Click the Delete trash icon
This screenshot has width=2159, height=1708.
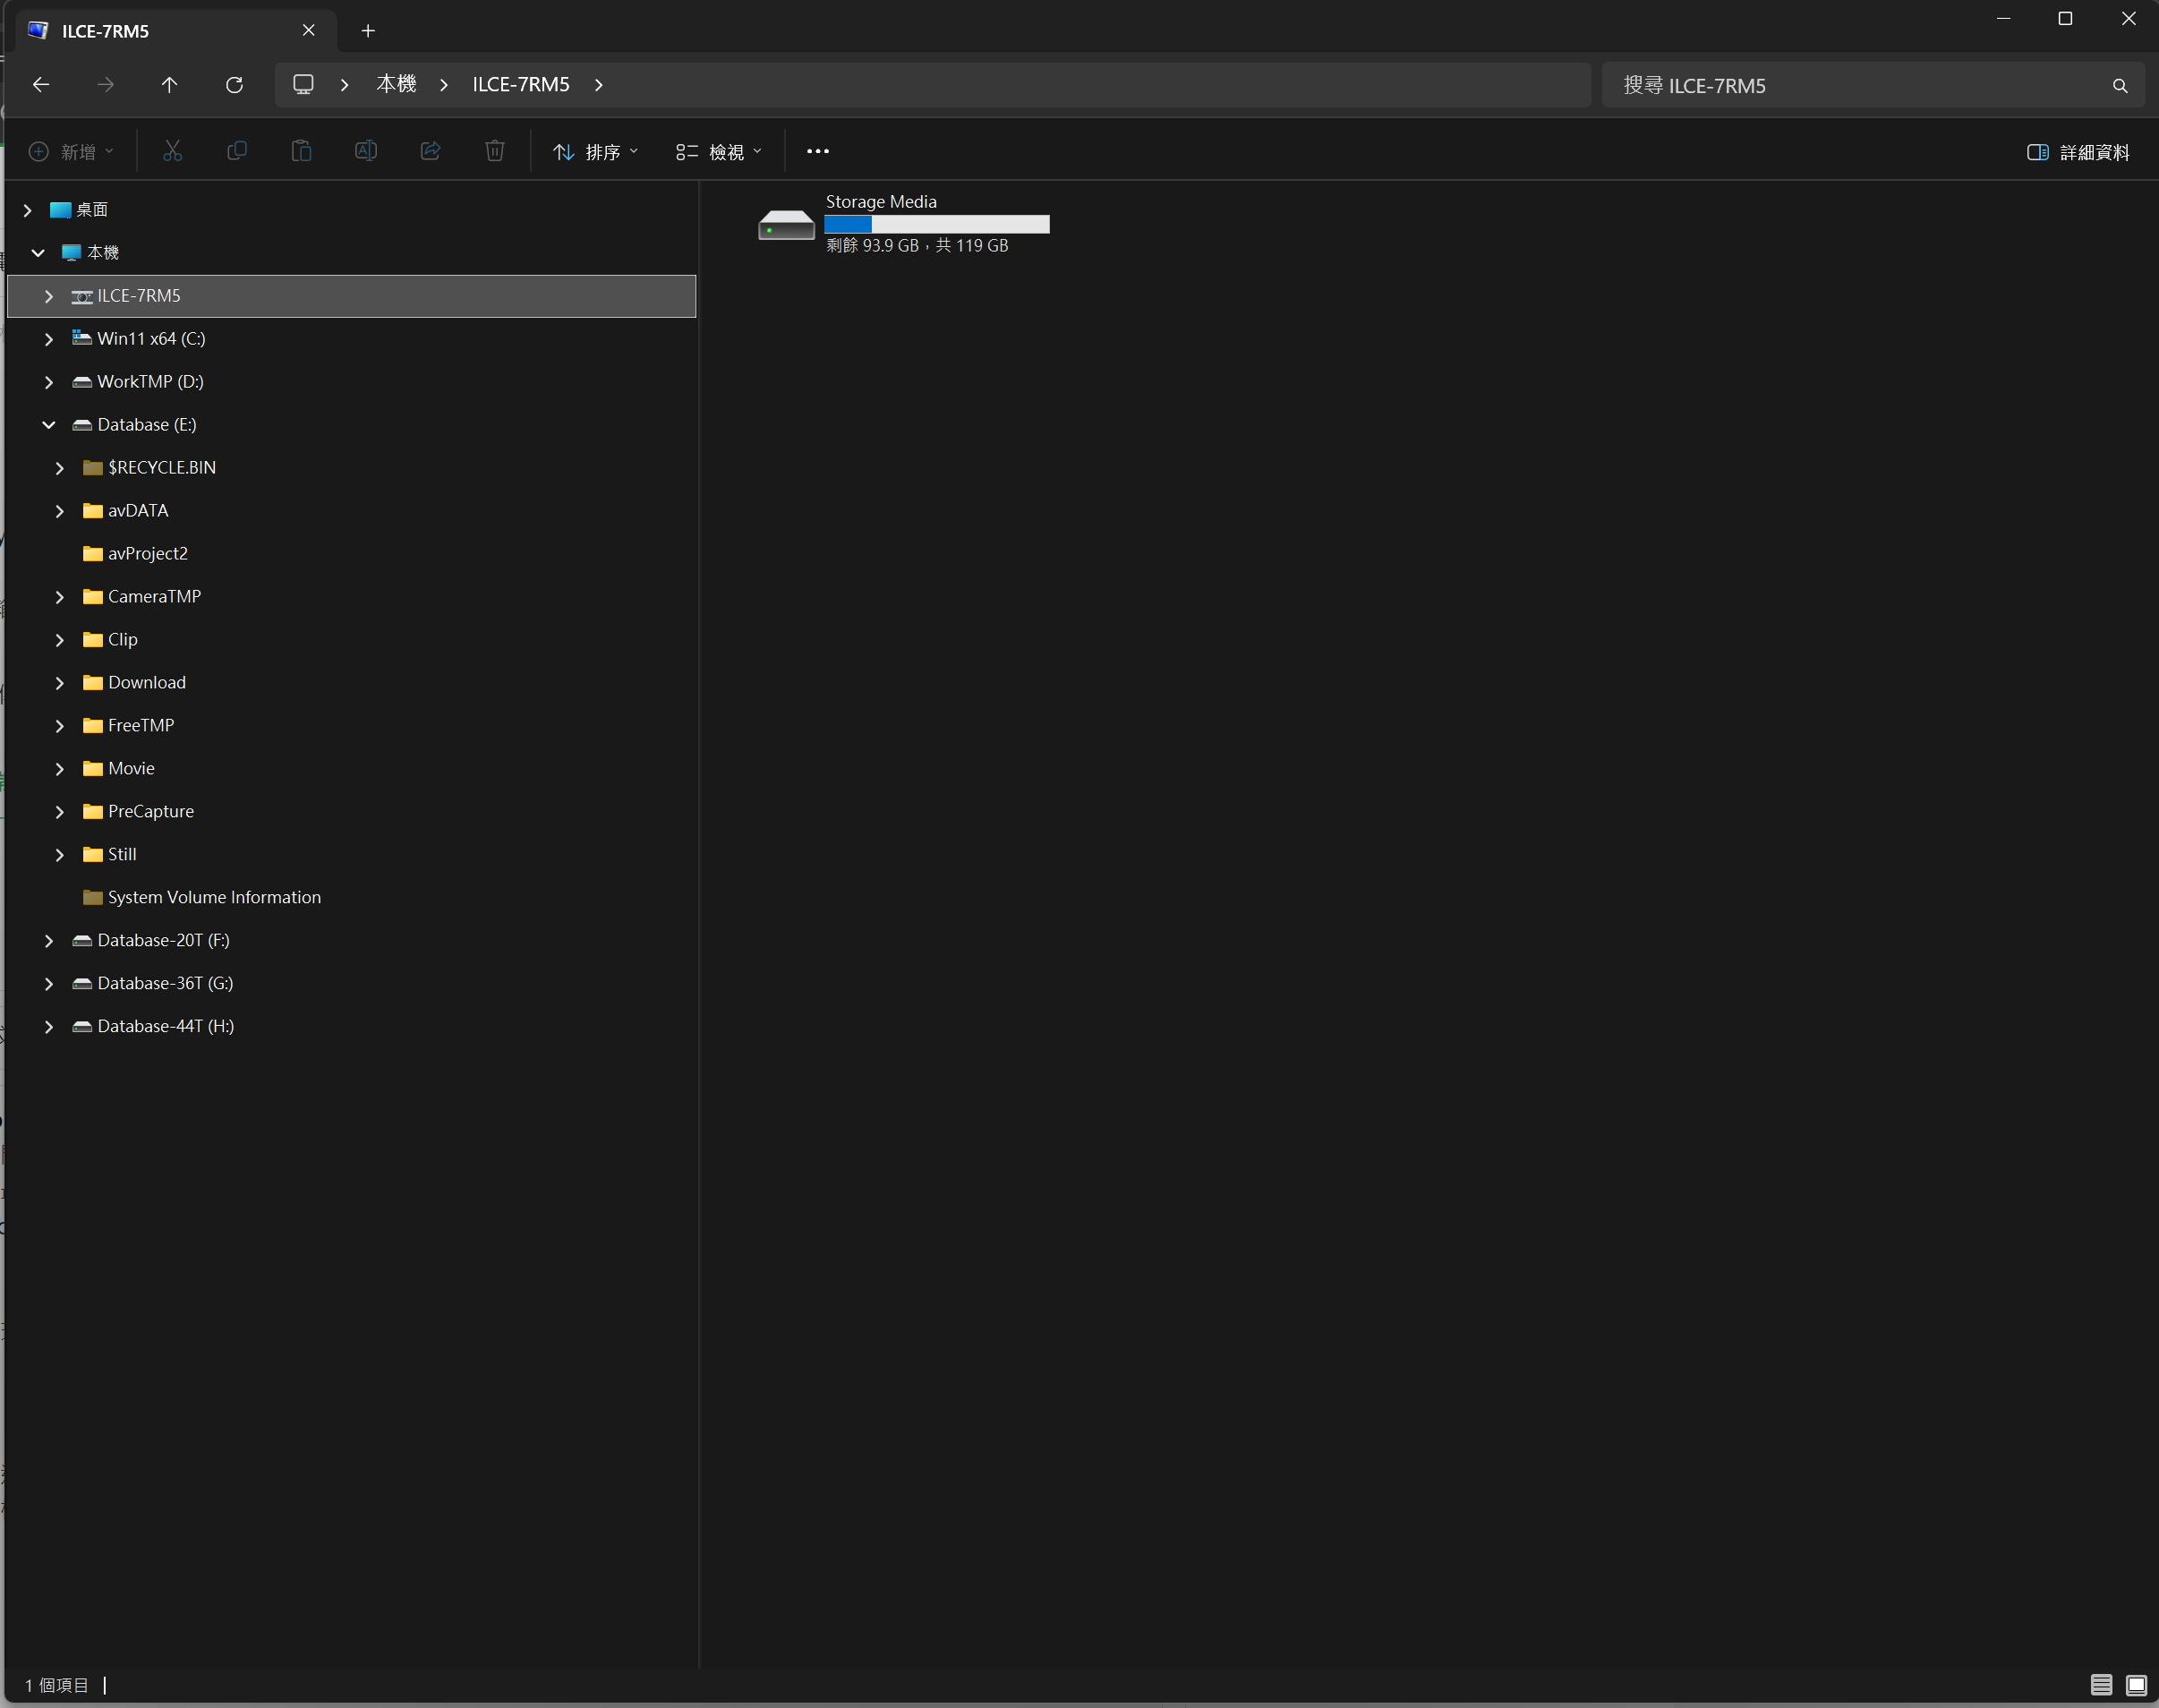point(494,151)
